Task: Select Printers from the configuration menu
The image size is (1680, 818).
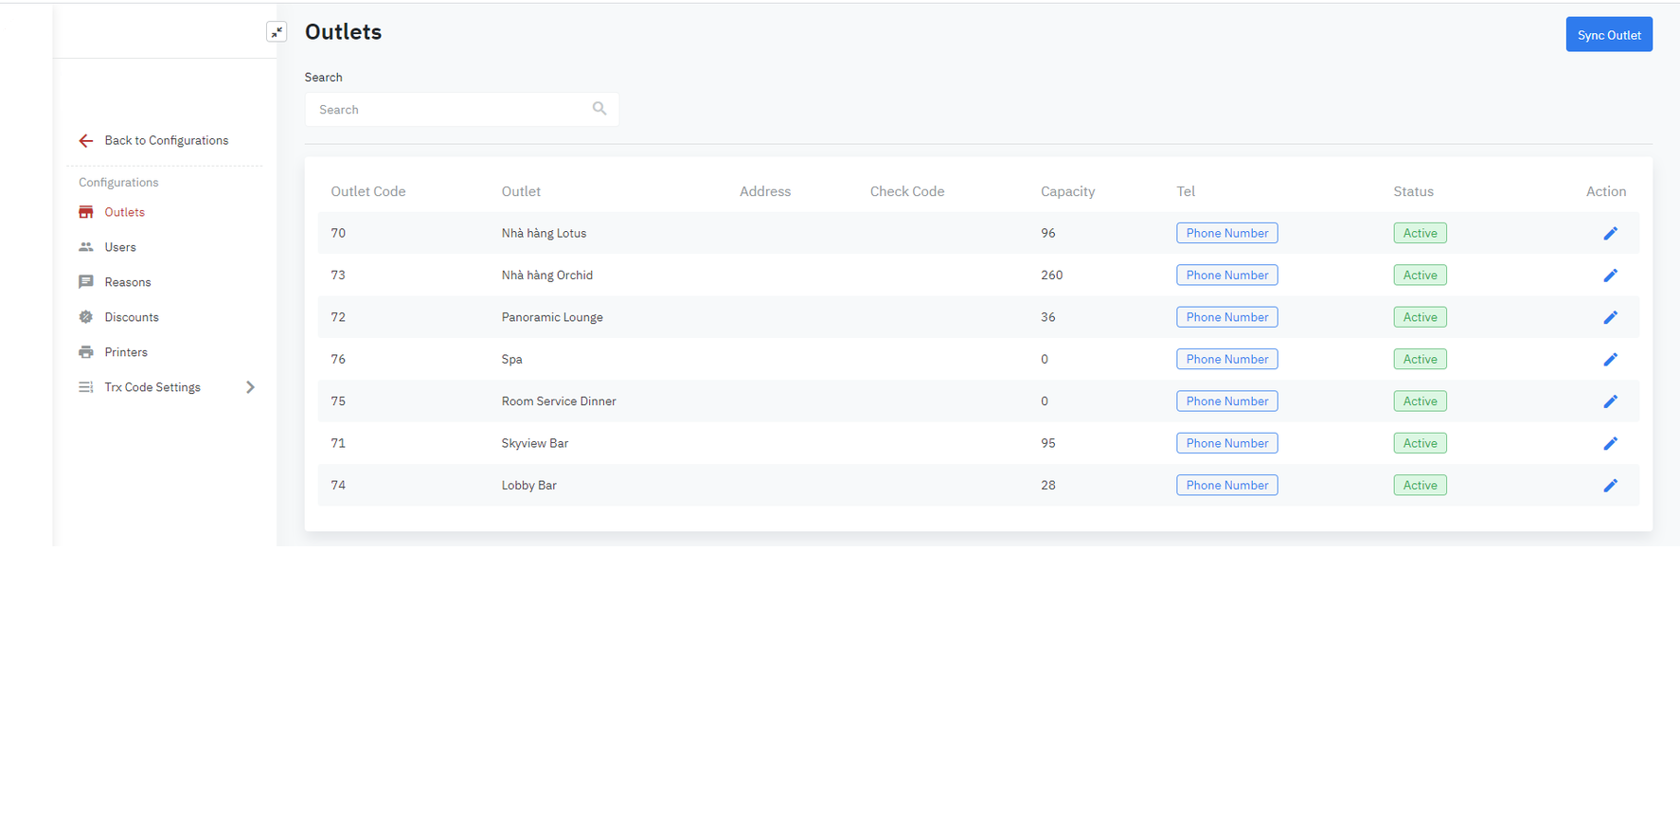Action: (125, 352)
